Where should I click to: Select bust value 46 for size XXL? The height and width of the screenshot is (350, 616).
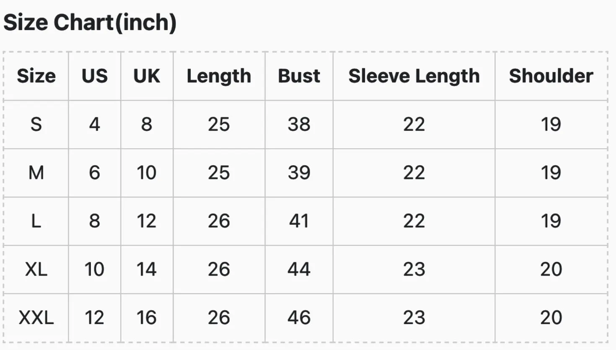point(299,317)
